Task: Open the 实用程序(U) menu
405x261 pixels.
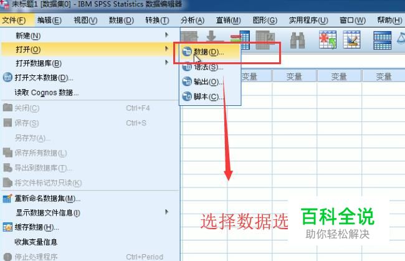Action: click(x=308, y=20)
